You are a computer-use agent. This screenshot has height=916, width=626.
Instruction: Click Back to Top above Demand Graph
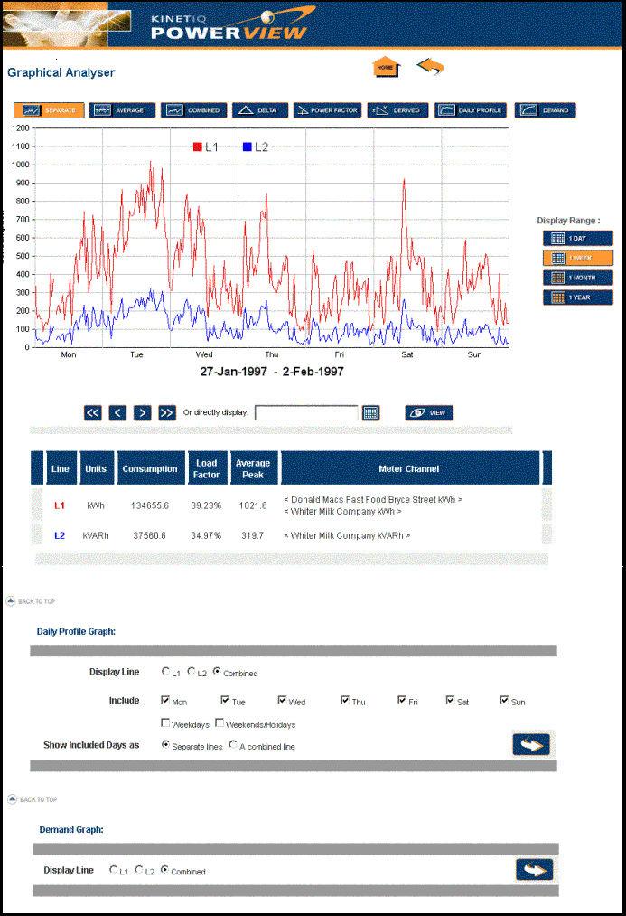[x=33, y=799]
